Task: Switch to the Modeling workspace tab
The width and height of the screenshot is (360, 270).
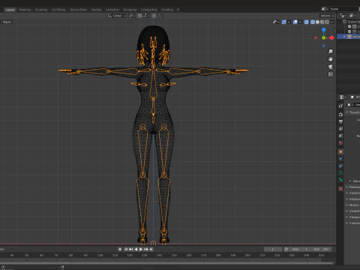Action: click(25, 10)
